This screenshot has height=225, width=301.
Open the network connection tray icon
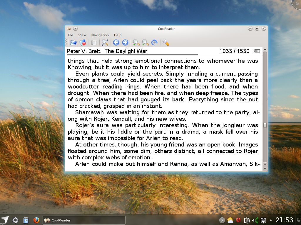pyautogui.click(x=263, y=220)
